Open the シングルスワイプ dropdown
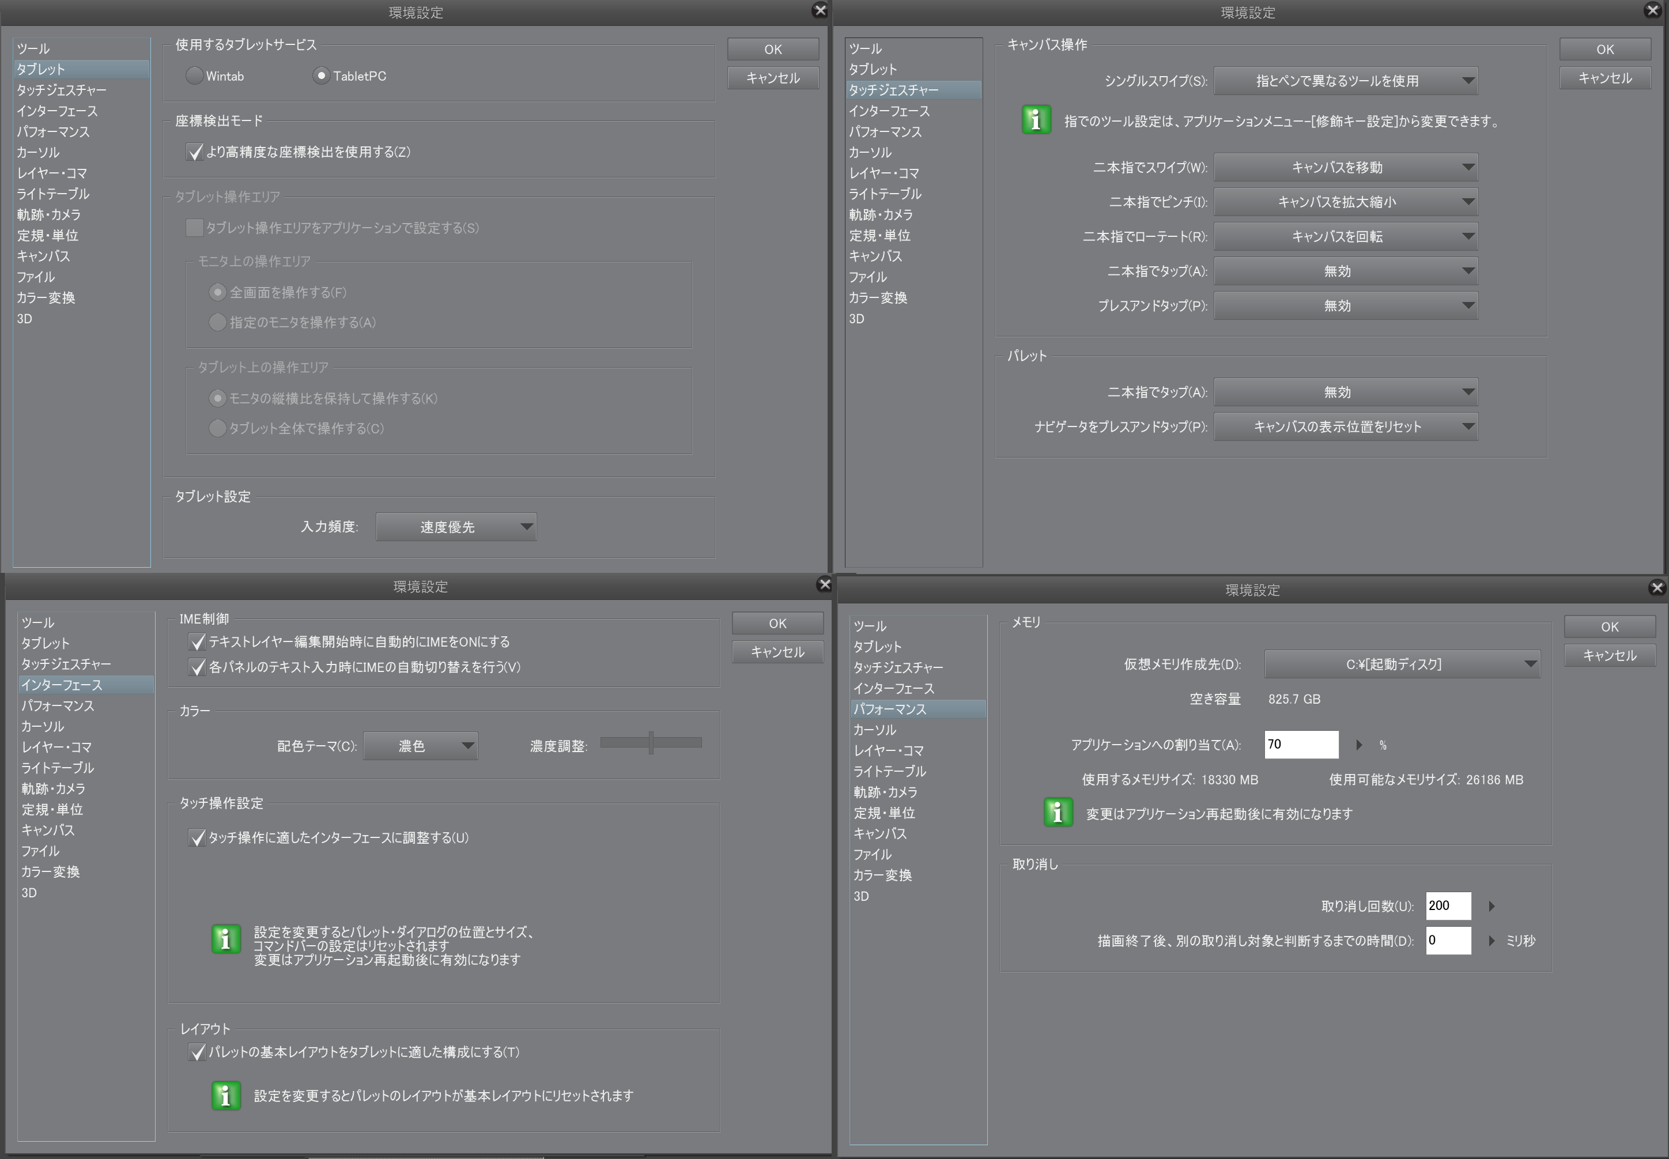The height and width of the screenshot is (1159, 1669). tap(1345, 81)
